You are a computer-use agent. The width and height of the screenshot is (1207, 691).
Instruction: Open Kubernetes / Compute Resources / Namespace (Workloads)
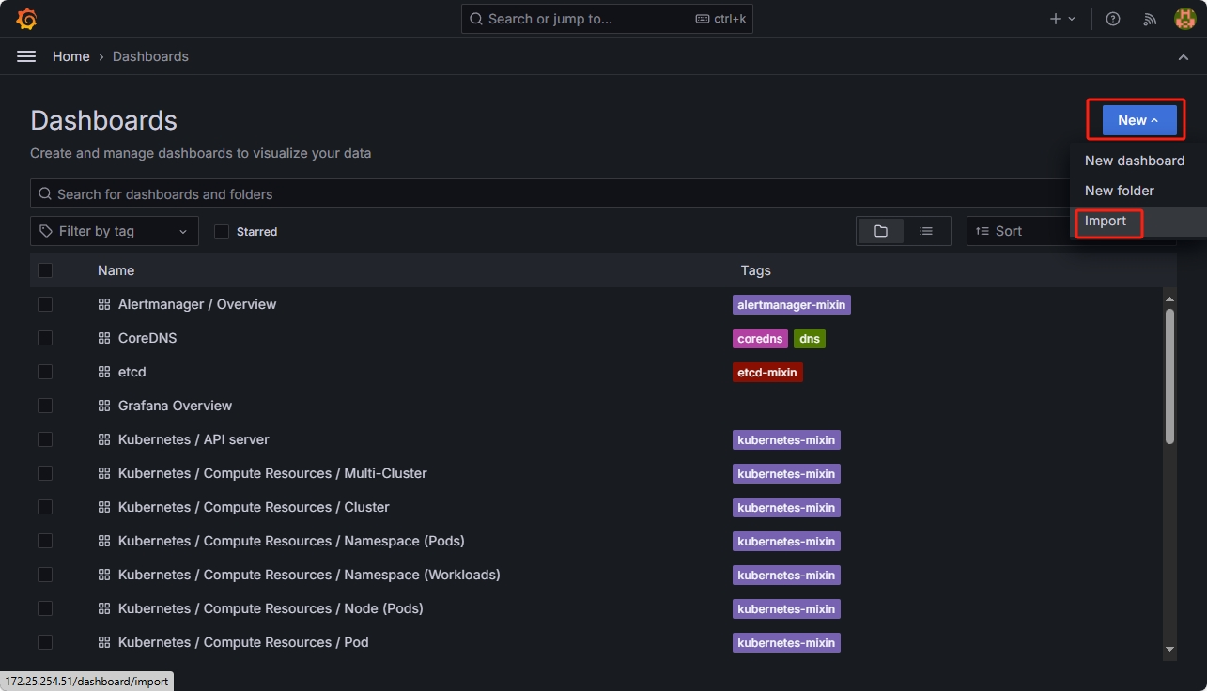(x=309, y=575)
